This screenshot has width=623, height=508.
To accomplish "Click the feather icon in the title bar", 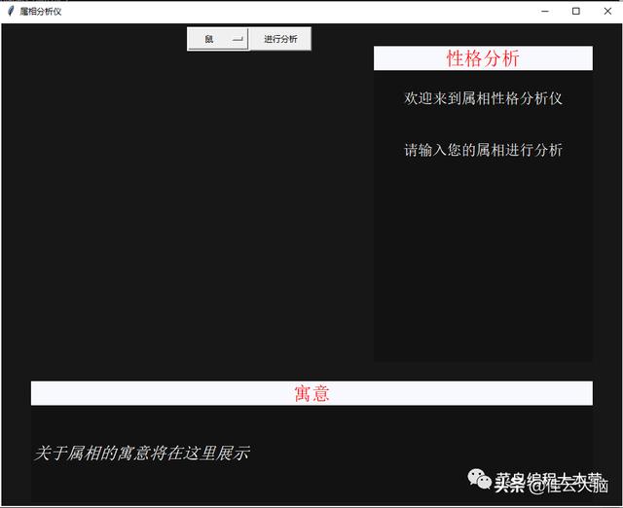I will pos(11,11).
